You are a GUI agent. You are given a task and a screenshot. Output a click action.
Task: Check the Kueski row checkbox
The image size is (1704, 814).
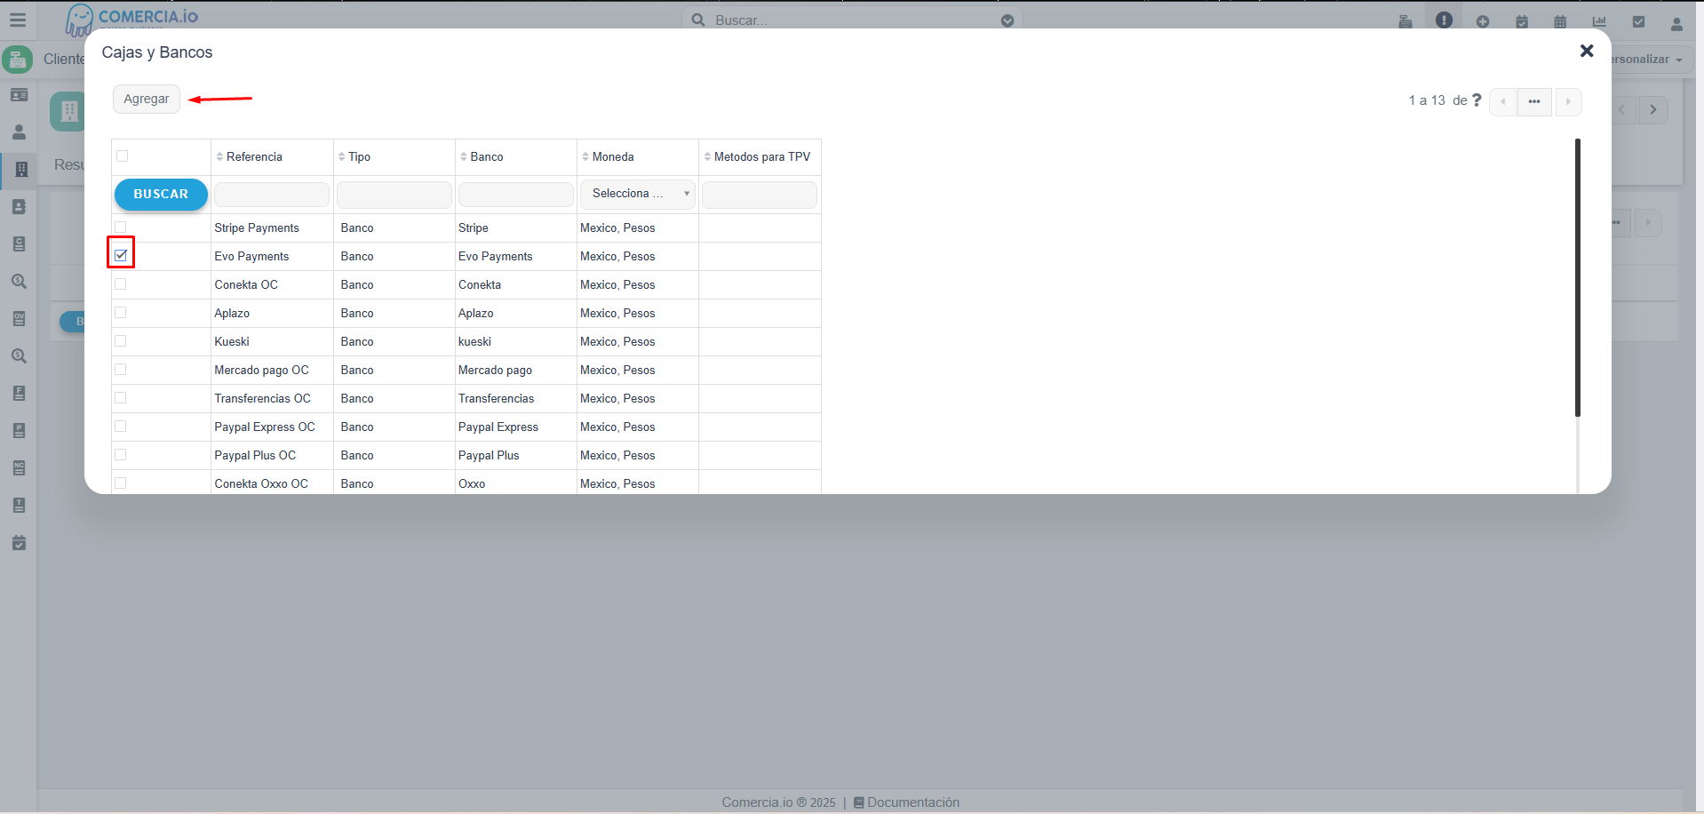121,341
